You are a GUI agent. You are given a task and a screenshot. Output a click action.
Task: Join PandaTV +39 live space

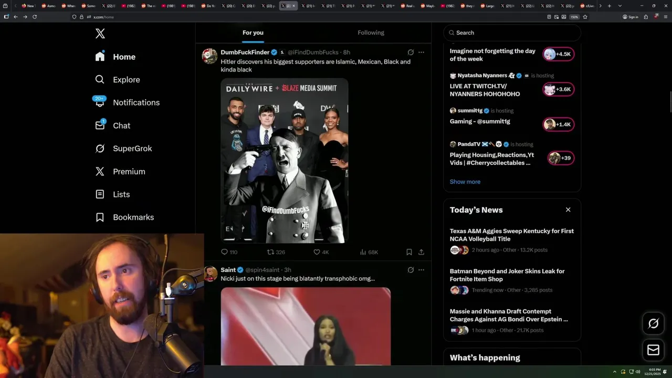(x=561, y=158)
